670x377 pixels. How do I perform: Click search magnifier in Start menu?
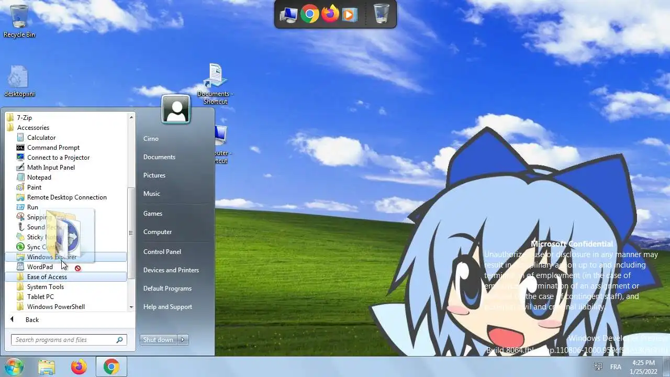click(120, 340)
